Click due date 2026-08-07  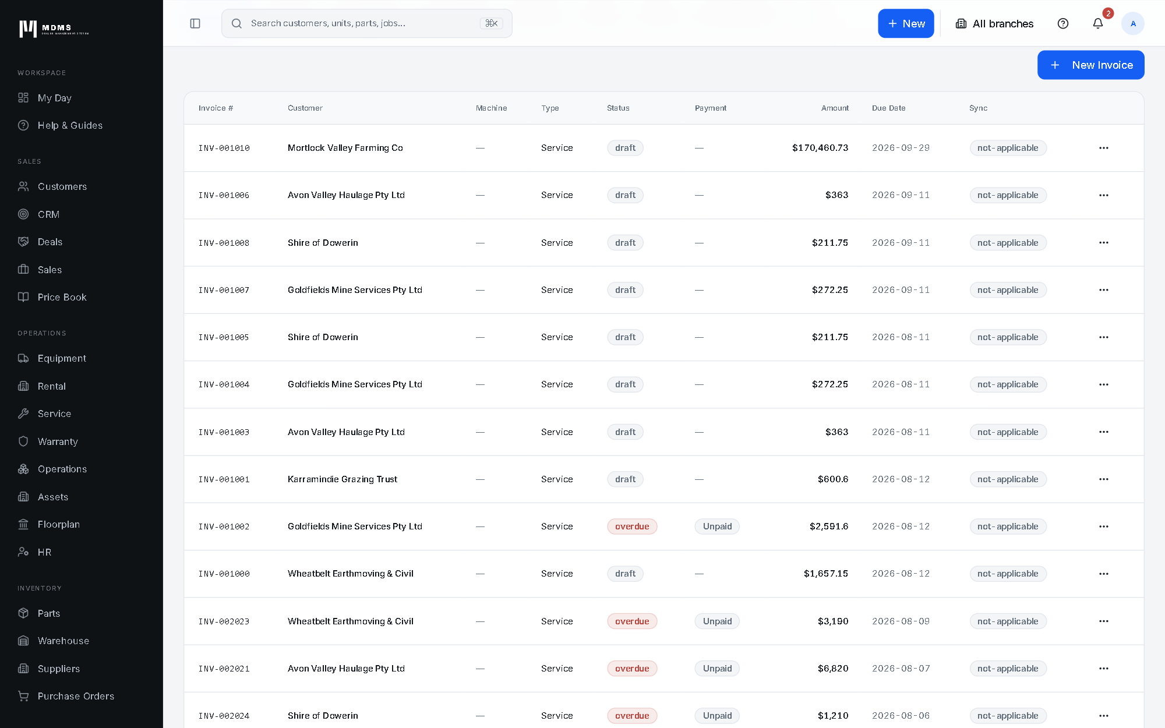(x=901, y=669)
